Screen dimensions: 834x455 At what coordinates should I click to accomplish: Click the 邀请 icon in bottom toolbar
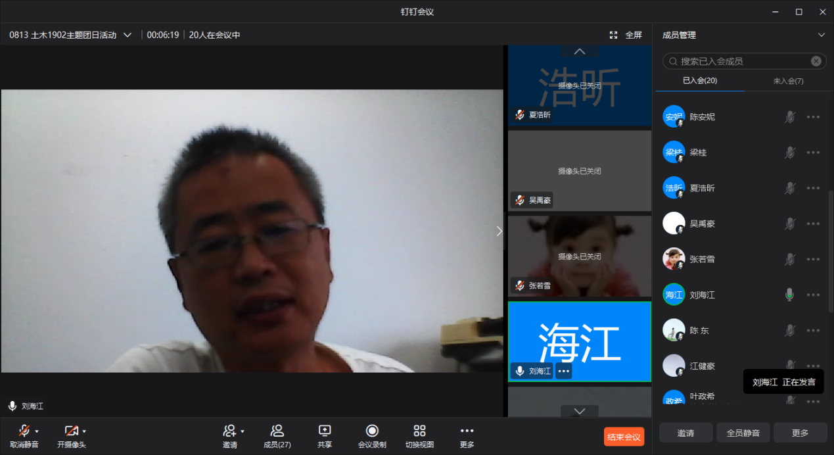point(229,431)
